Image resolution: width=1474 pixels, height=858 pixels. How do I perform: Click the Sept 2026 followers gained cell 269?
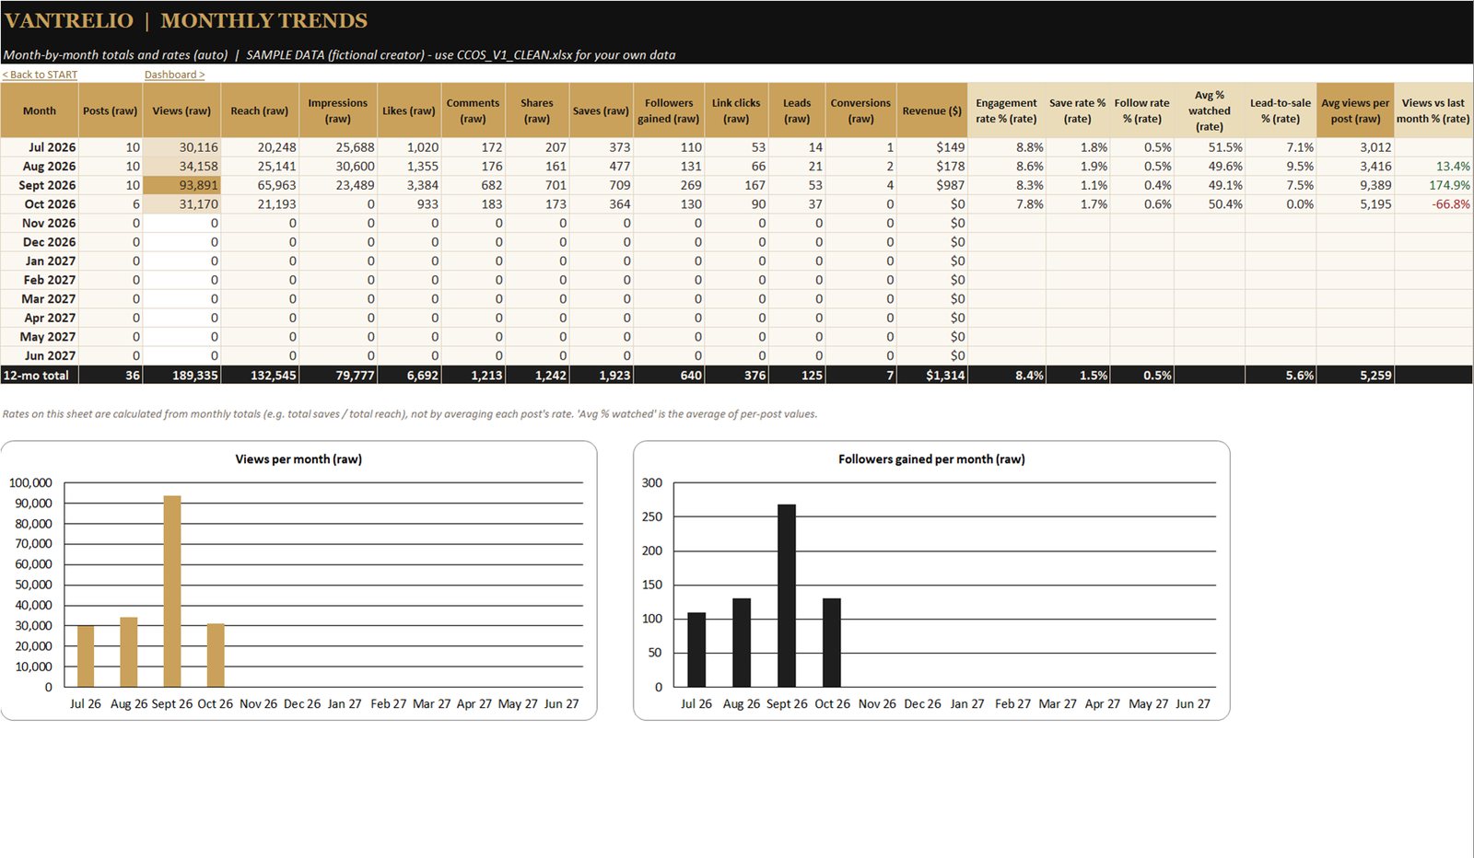(668, 185)
